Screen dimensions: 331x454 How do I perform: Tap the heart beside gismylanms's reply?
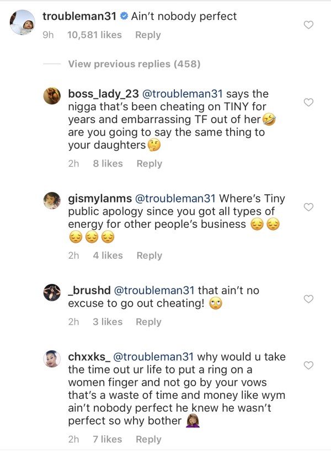click(x=309, y=207)
